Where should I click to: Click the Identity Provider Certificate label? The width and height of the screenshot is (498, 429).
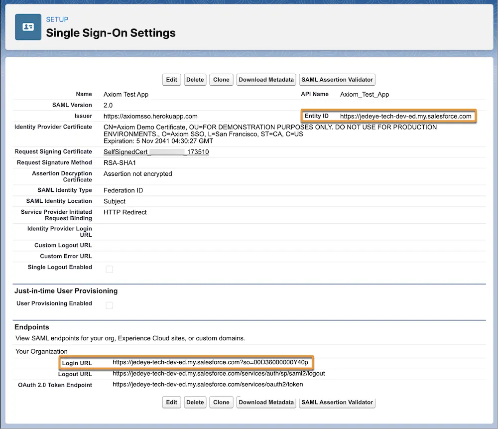pos(53,127)
